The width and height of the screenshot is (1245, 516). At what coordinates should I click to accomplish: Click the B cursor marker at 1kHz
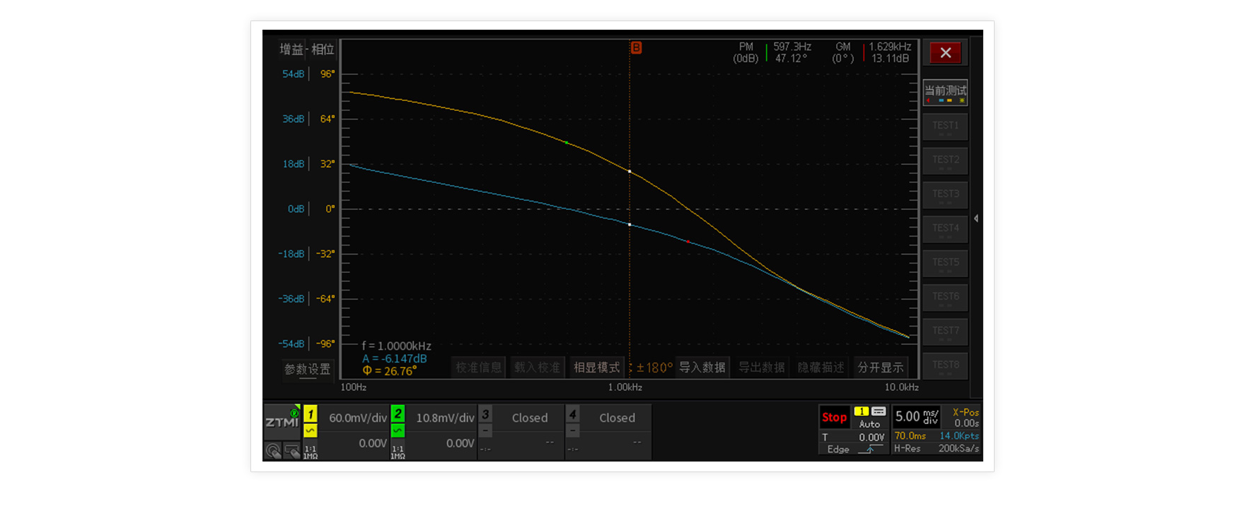point(636,47)
